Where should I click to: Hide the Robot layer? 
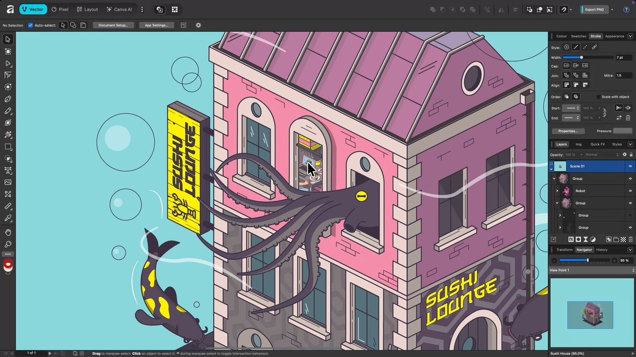point(630,190)
